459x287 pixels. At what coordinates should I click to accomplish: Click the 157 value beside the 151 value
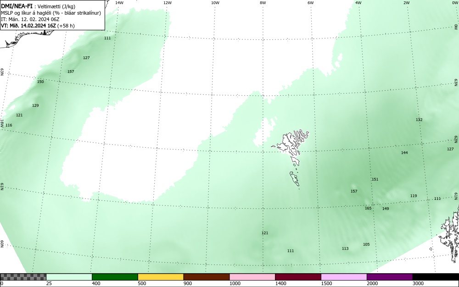[354, 191]
